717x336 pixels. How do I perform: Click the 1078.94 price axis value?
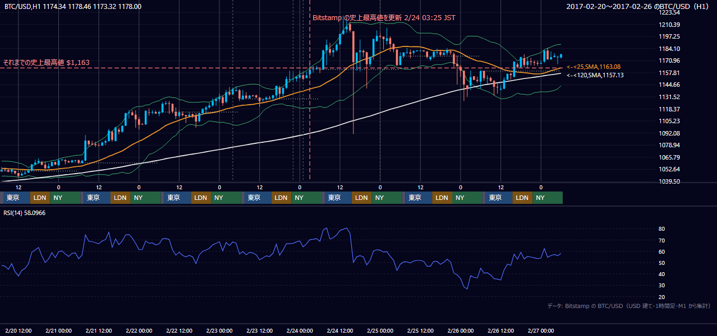[x=669, y=145]
